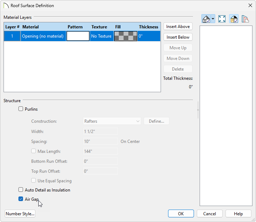Click the Insert Above button
The image size is (256, 222).
point(178,27)
